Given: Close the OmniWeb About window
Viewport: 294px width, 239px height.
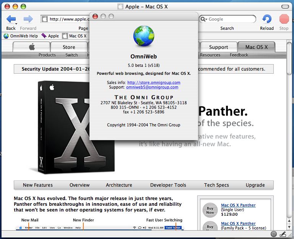Looking at the screenshot, I should click(95, 16).
